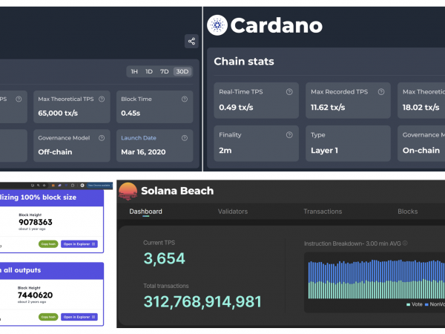Click the 65,000 tx/s value
445x334 pixels.
coord(58,113)
